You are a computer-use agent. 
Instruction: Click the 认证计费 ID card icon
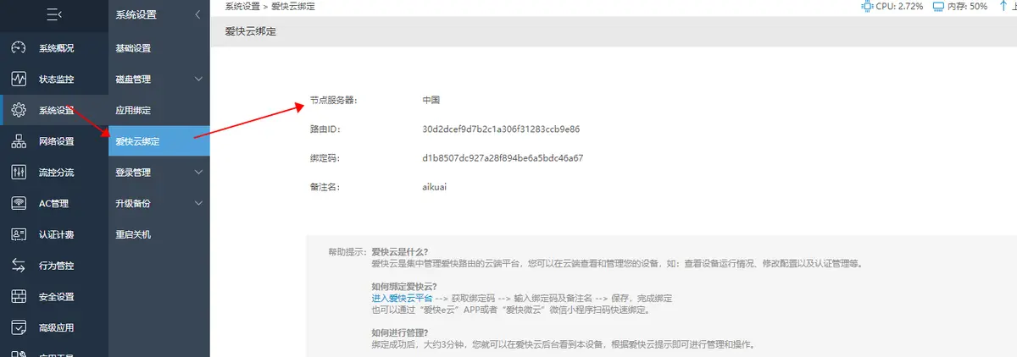tap(19, 234)
